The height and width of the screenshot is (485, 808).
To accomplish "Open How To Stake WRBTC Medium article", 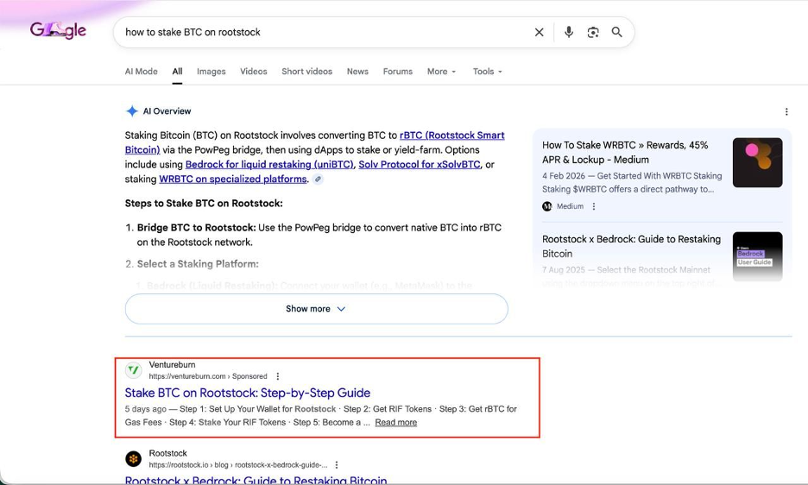I will (x=625, y=152).
